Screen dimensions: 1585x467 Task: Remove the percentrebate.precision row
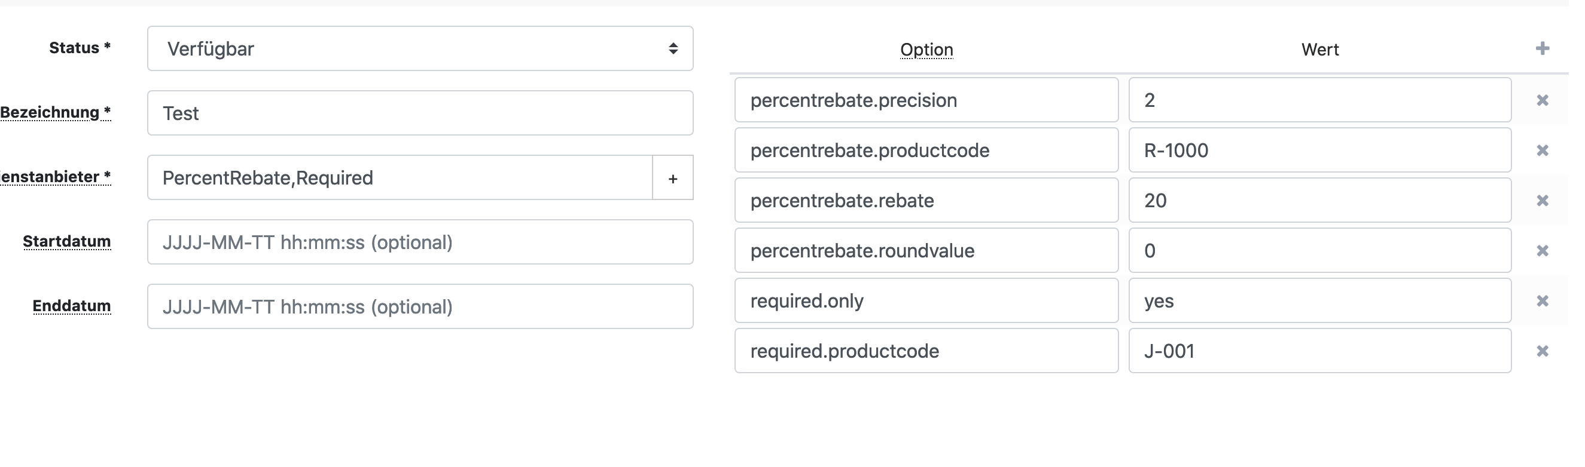(x=1542, y=100)
